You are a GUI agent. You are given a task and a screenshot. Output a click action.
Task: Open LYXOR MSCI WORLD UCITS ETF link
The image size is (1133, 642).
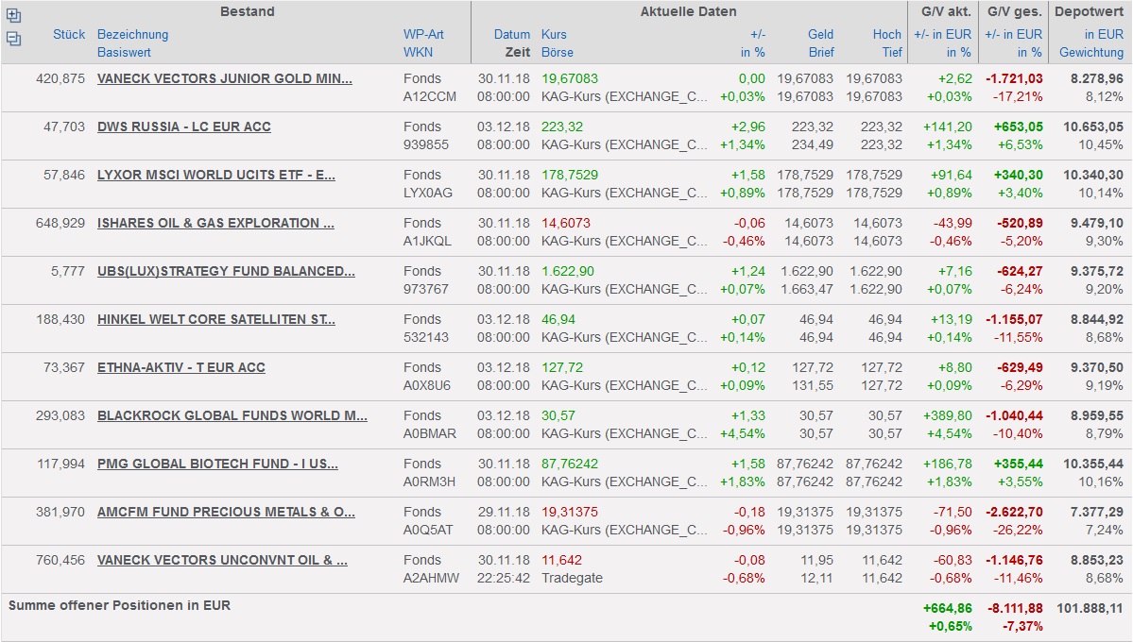tap(215, 175)
